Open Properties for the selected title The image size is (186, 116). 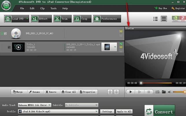coord(88,92)
